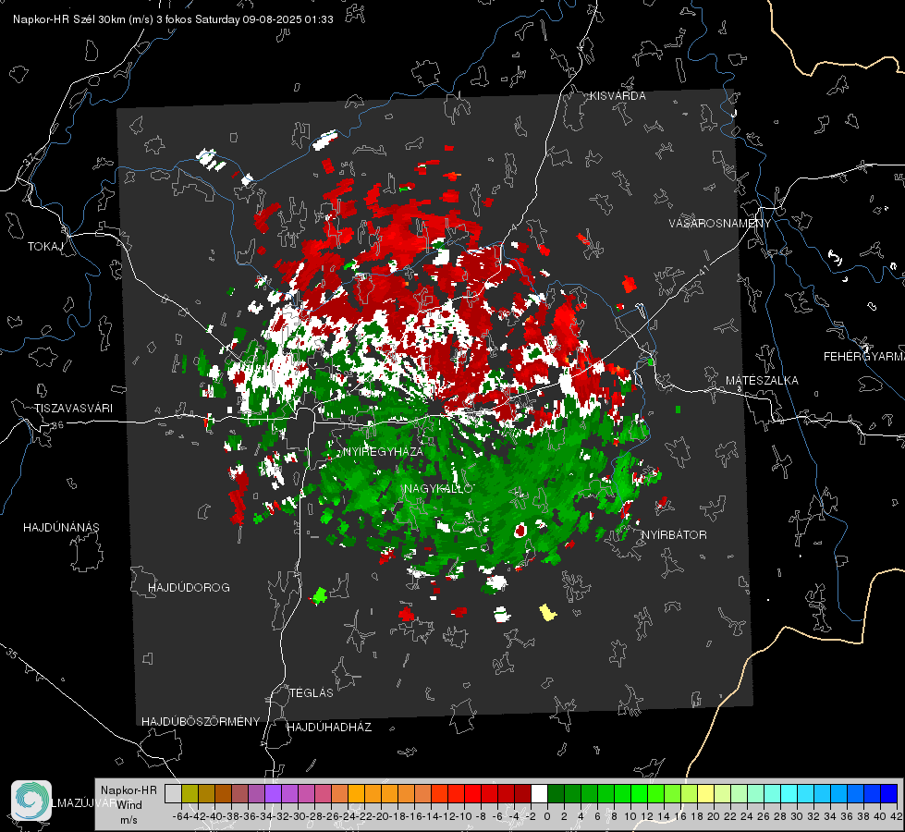Pick the light grey leftmost legend swatch
The width and height of the screenshot is (905, 832).
coord(173,793)
